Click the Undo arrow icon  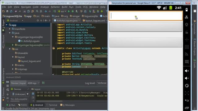click(x=16, y=11)
